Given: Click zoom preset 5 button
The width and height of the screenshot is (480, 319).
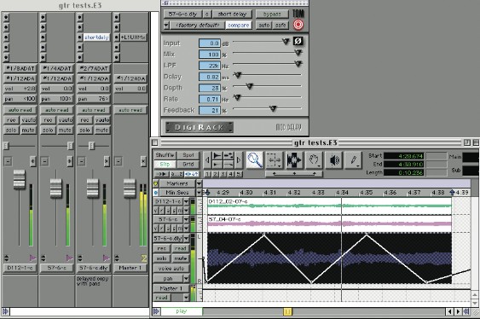Looking at the screenshot, I should pos(239,174).
